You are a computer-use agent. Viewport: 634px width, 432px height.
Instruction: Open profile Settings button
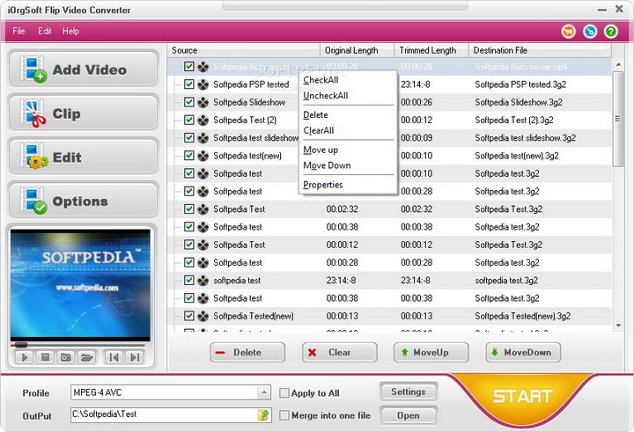click(x=409, y=392)
